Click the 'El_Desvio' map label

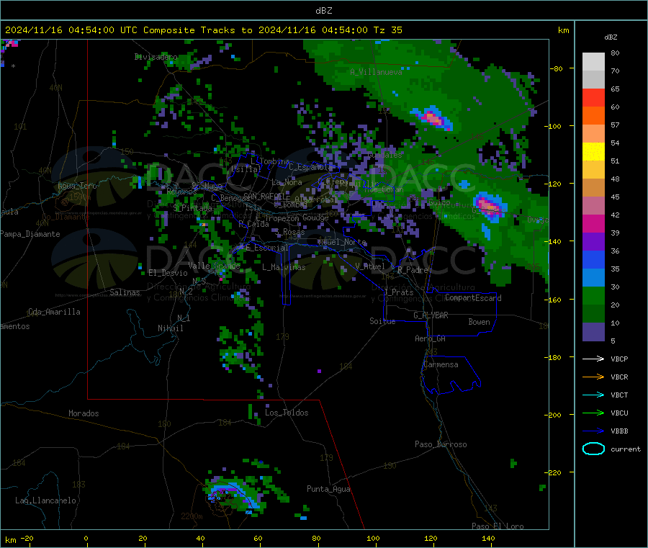click(168, 273)
